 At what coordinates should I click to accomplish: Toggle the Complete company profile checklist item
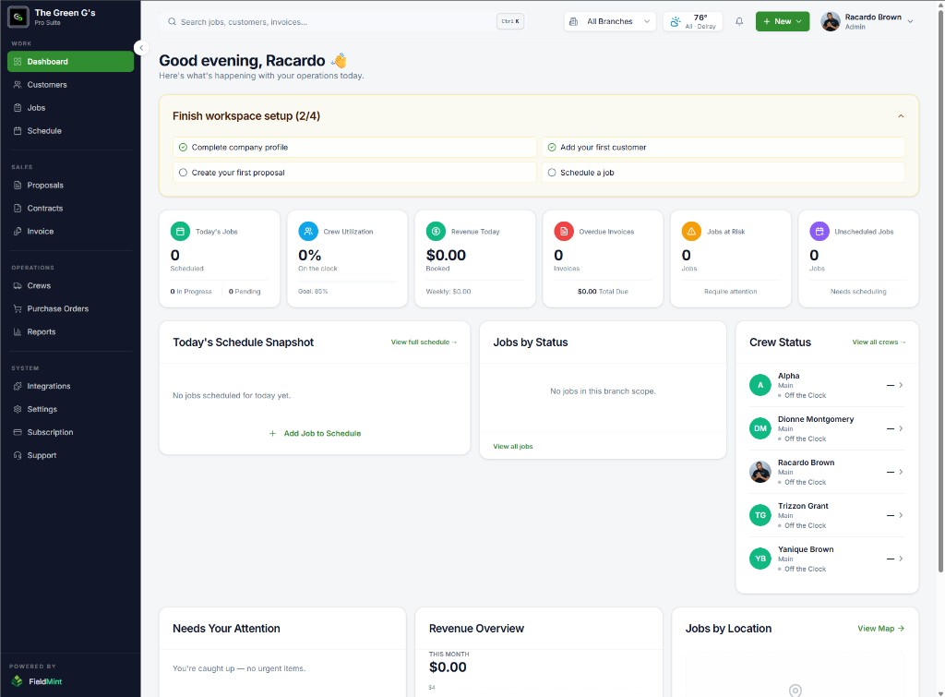click(354, 147)
